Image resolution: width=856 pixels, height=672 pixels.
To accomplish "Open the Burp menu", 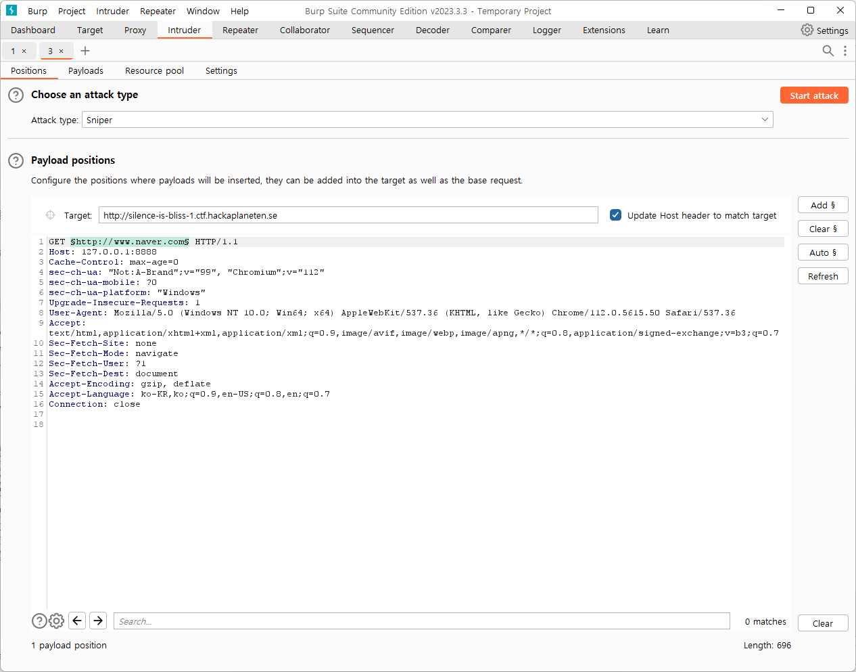I will coord(37,11).
